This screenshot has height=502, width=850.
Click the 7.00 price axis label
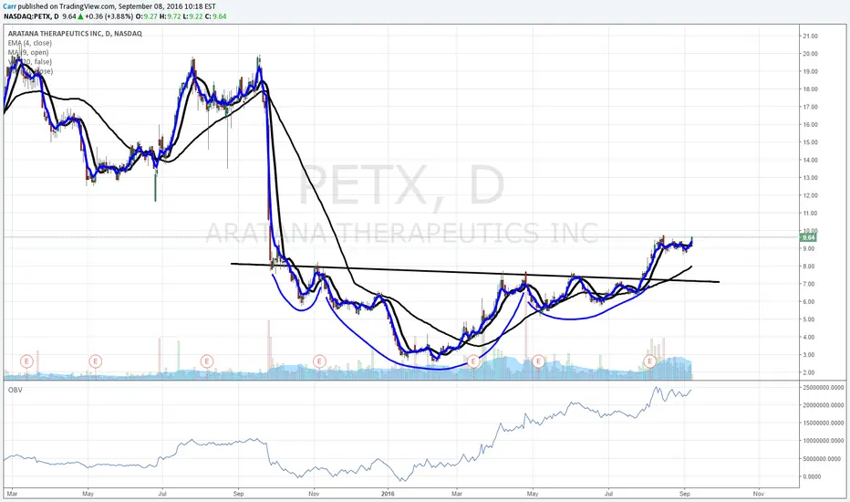point(811,284)
